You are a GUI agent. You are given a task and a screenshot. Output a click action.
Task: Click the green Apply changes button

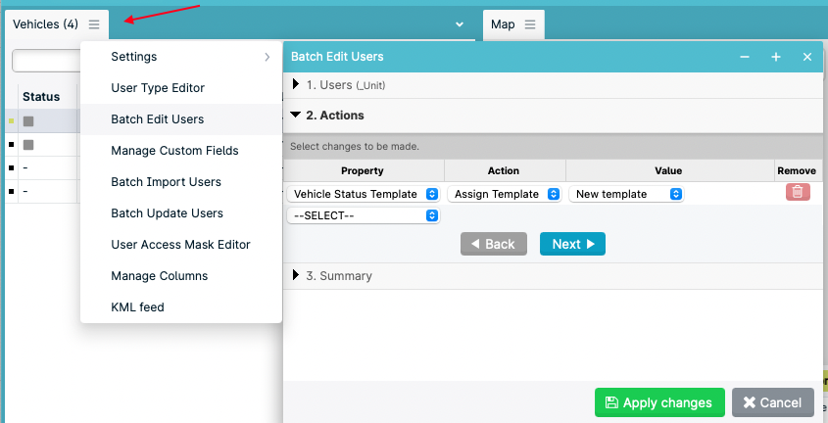coord(660,402)
